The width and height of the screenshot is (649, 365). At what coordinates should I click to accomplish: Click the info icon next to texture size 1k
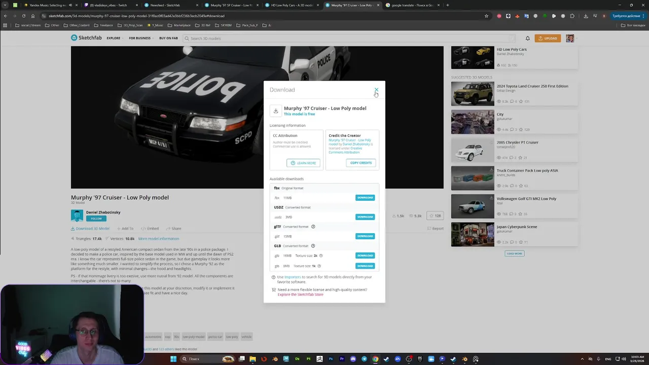click(x=319, y=266)
